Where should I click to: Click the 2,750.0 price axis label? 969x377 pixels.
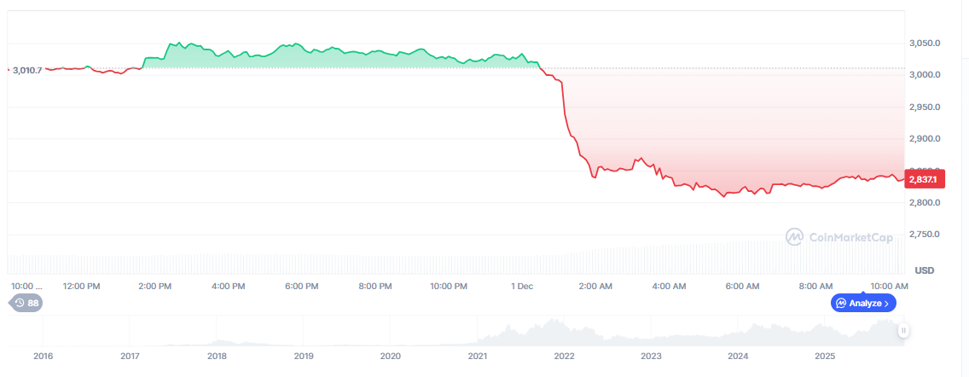[x=925, y=235]
